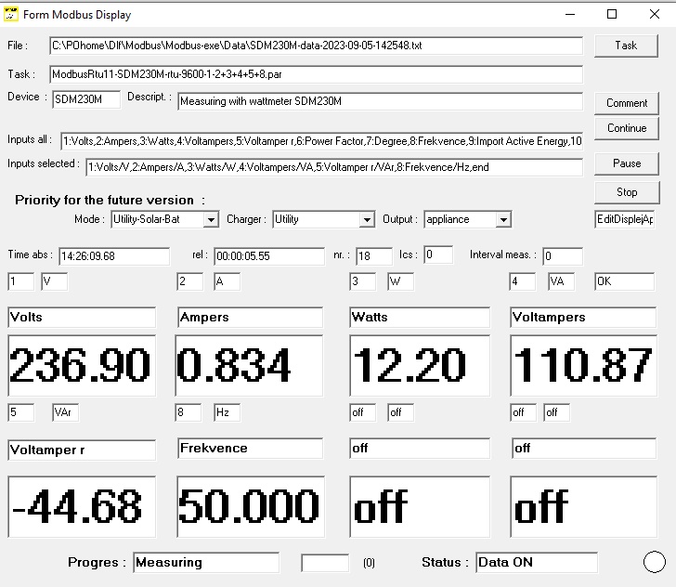The image size is (676, 587).
Task: Maximize the Form Modbus Display window
Action: click(x=612, y=14)
